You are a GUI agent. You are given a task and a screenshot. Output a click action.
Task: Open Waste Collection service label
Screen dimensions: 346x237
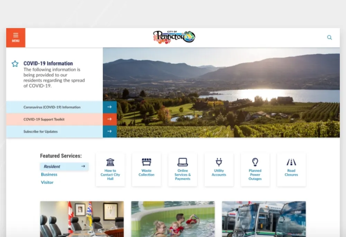(x=146, y=173)
